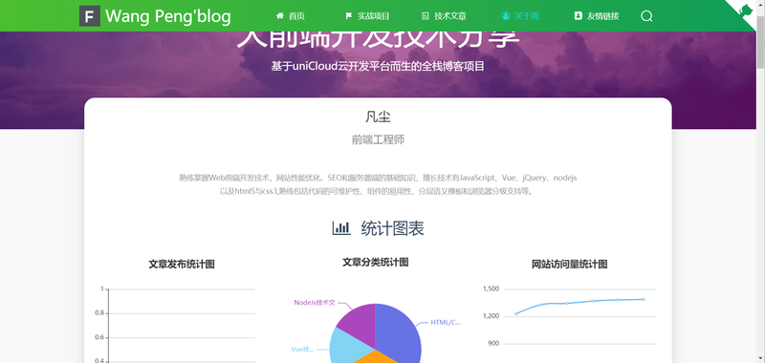Open 友情链接 navigation link
765x363 pixels.
coord(603,16)
